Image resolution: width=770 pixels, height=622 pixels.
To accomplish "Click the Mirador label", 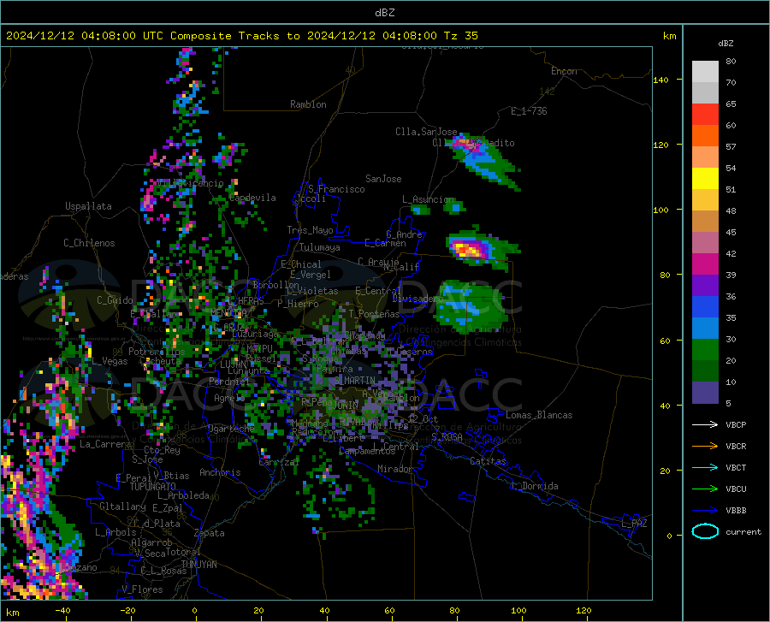I will pyautogui.click(x=395, y=469).
